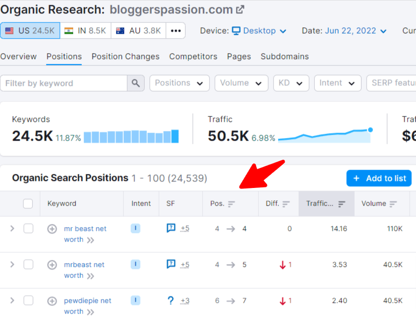Viewport: 416px width, 319px height.
Task: Sort by the Traffic column sort icon
Action: [x=342, y=204]
